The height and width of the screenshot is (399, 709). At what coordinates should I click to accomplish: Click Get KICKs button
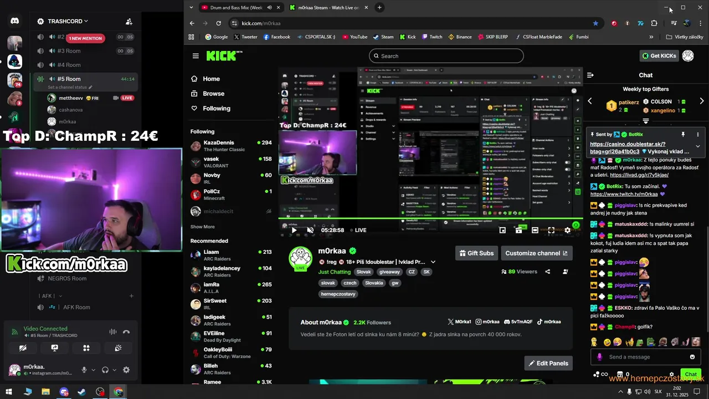(659, 56)
